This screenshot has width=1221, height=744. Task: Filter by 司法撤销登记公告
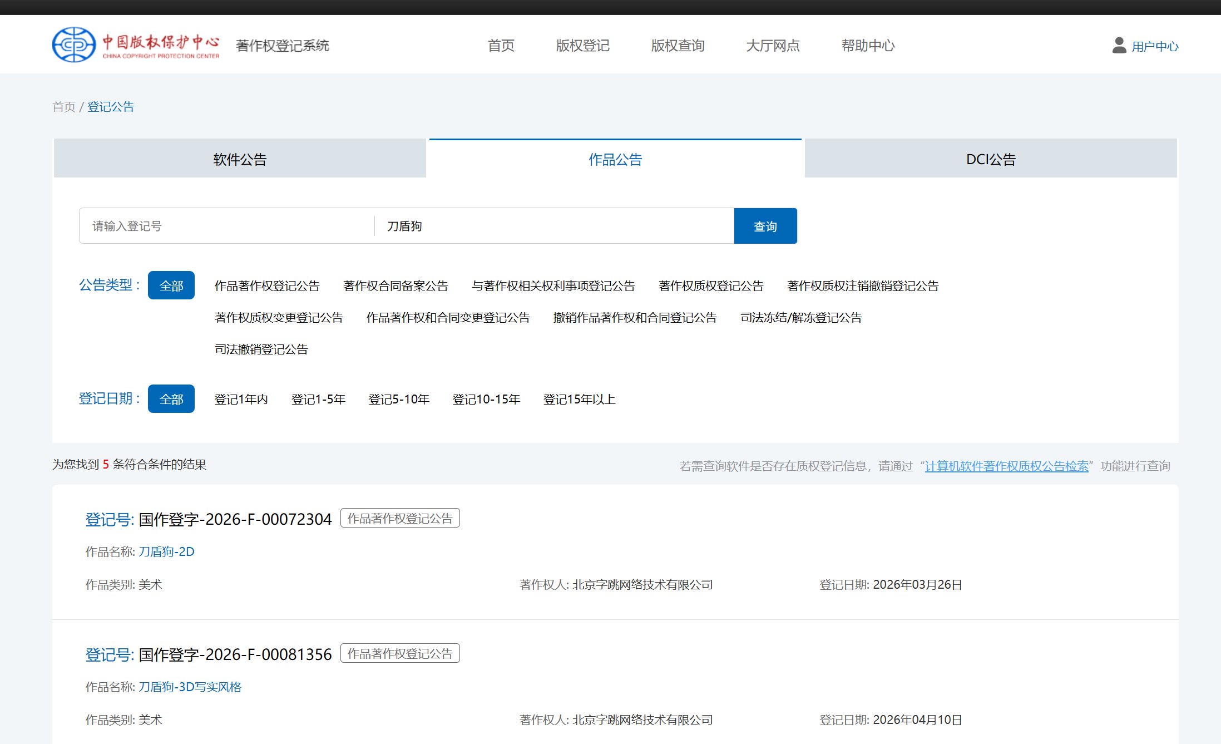(261, 349)
